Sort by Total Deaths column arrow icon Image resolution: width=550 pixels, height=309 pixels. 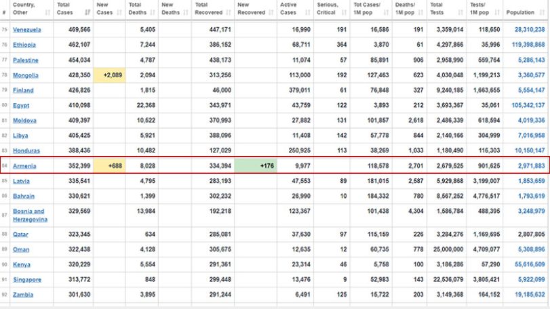point(153,13)
